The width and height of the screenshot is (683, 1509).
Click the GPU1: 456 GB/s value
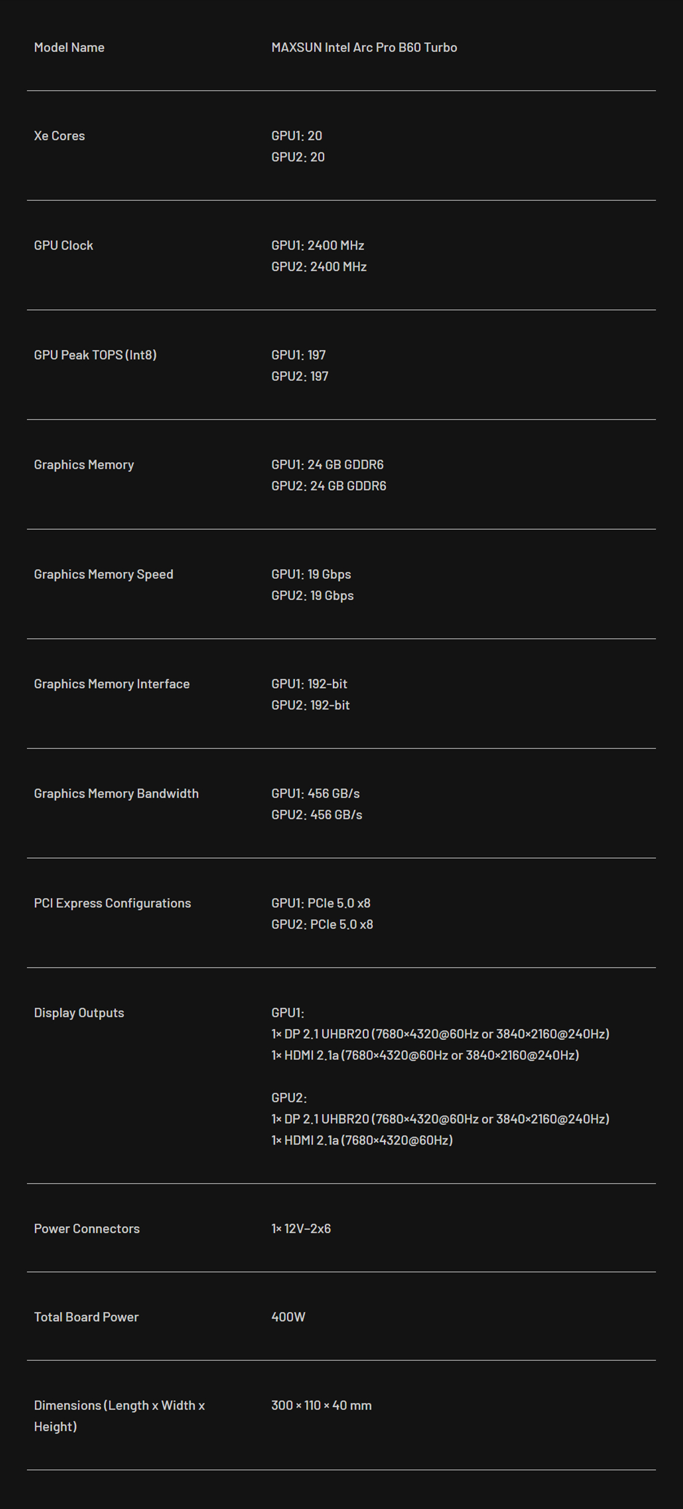pyautogui.click(x=315, y=793)
